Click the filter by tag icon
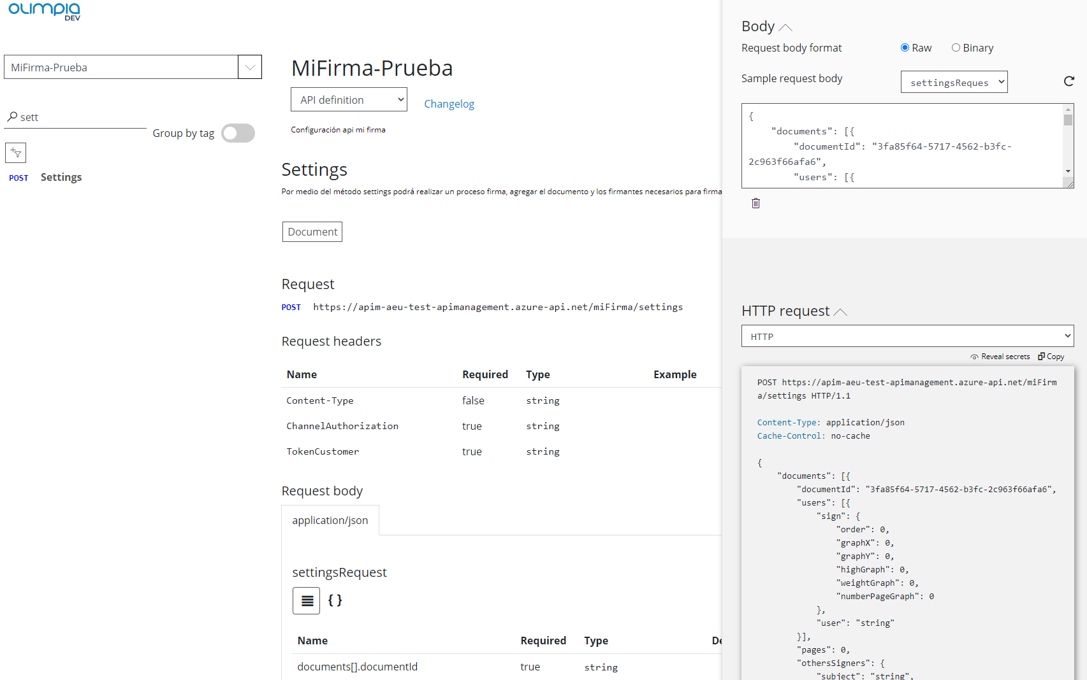 coord(16,153)
